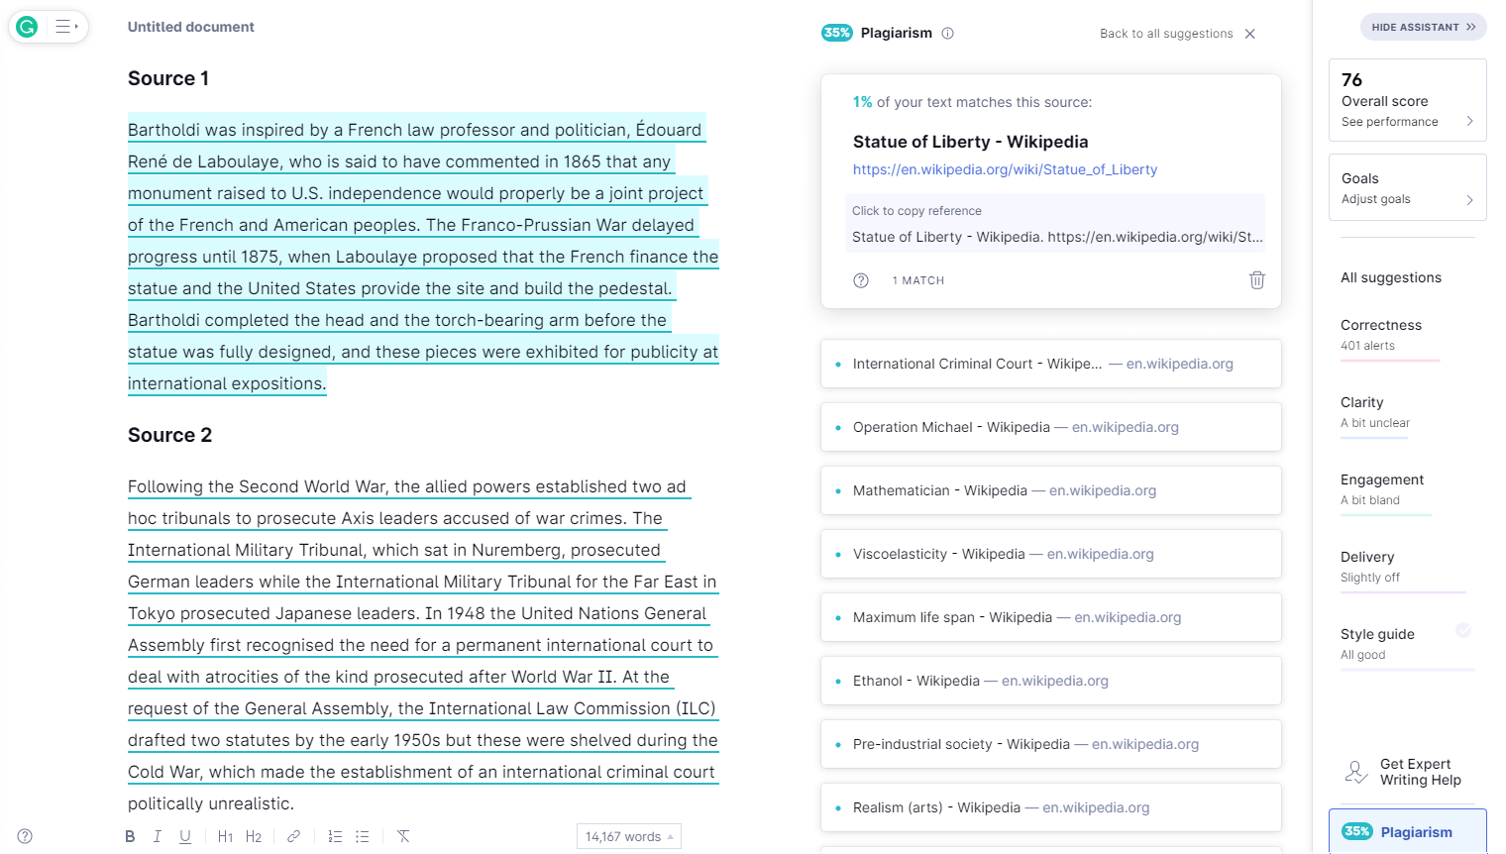The height and width of the screenshot is (854, 1506).
Task: Click the Source 1 heading
Action: 168,78
